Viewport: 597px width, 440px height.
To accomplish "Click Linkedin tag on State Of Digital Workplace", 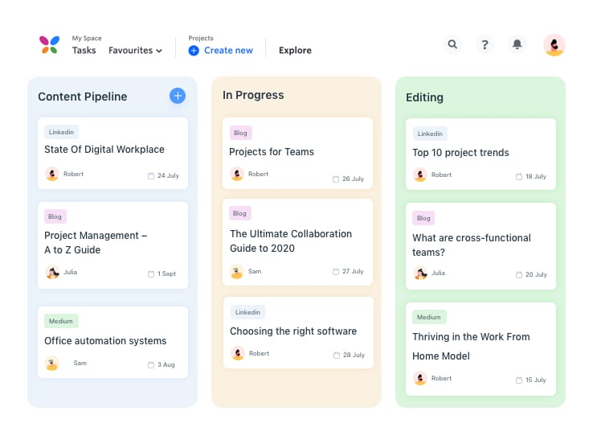I will coord(61,132).
